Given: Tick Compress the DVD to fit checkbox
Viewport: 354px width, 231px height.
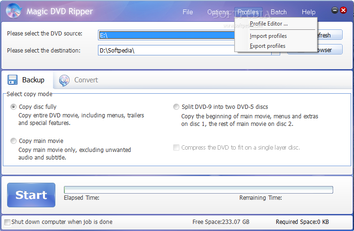Looking at the screenshot, I should (x=176, y=147).
